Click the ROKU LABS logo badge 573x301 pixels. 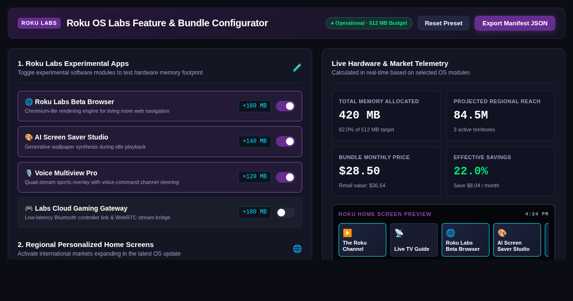(x=39, y=23)
